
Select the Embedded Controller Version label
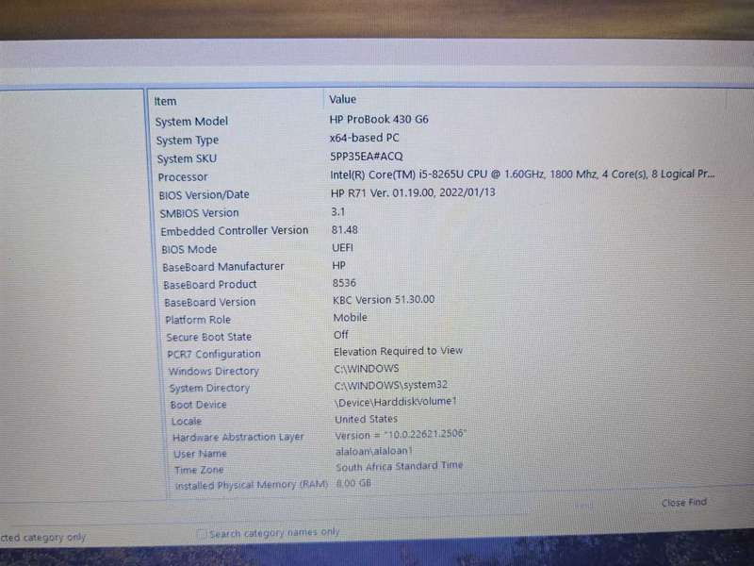point(234,231)
